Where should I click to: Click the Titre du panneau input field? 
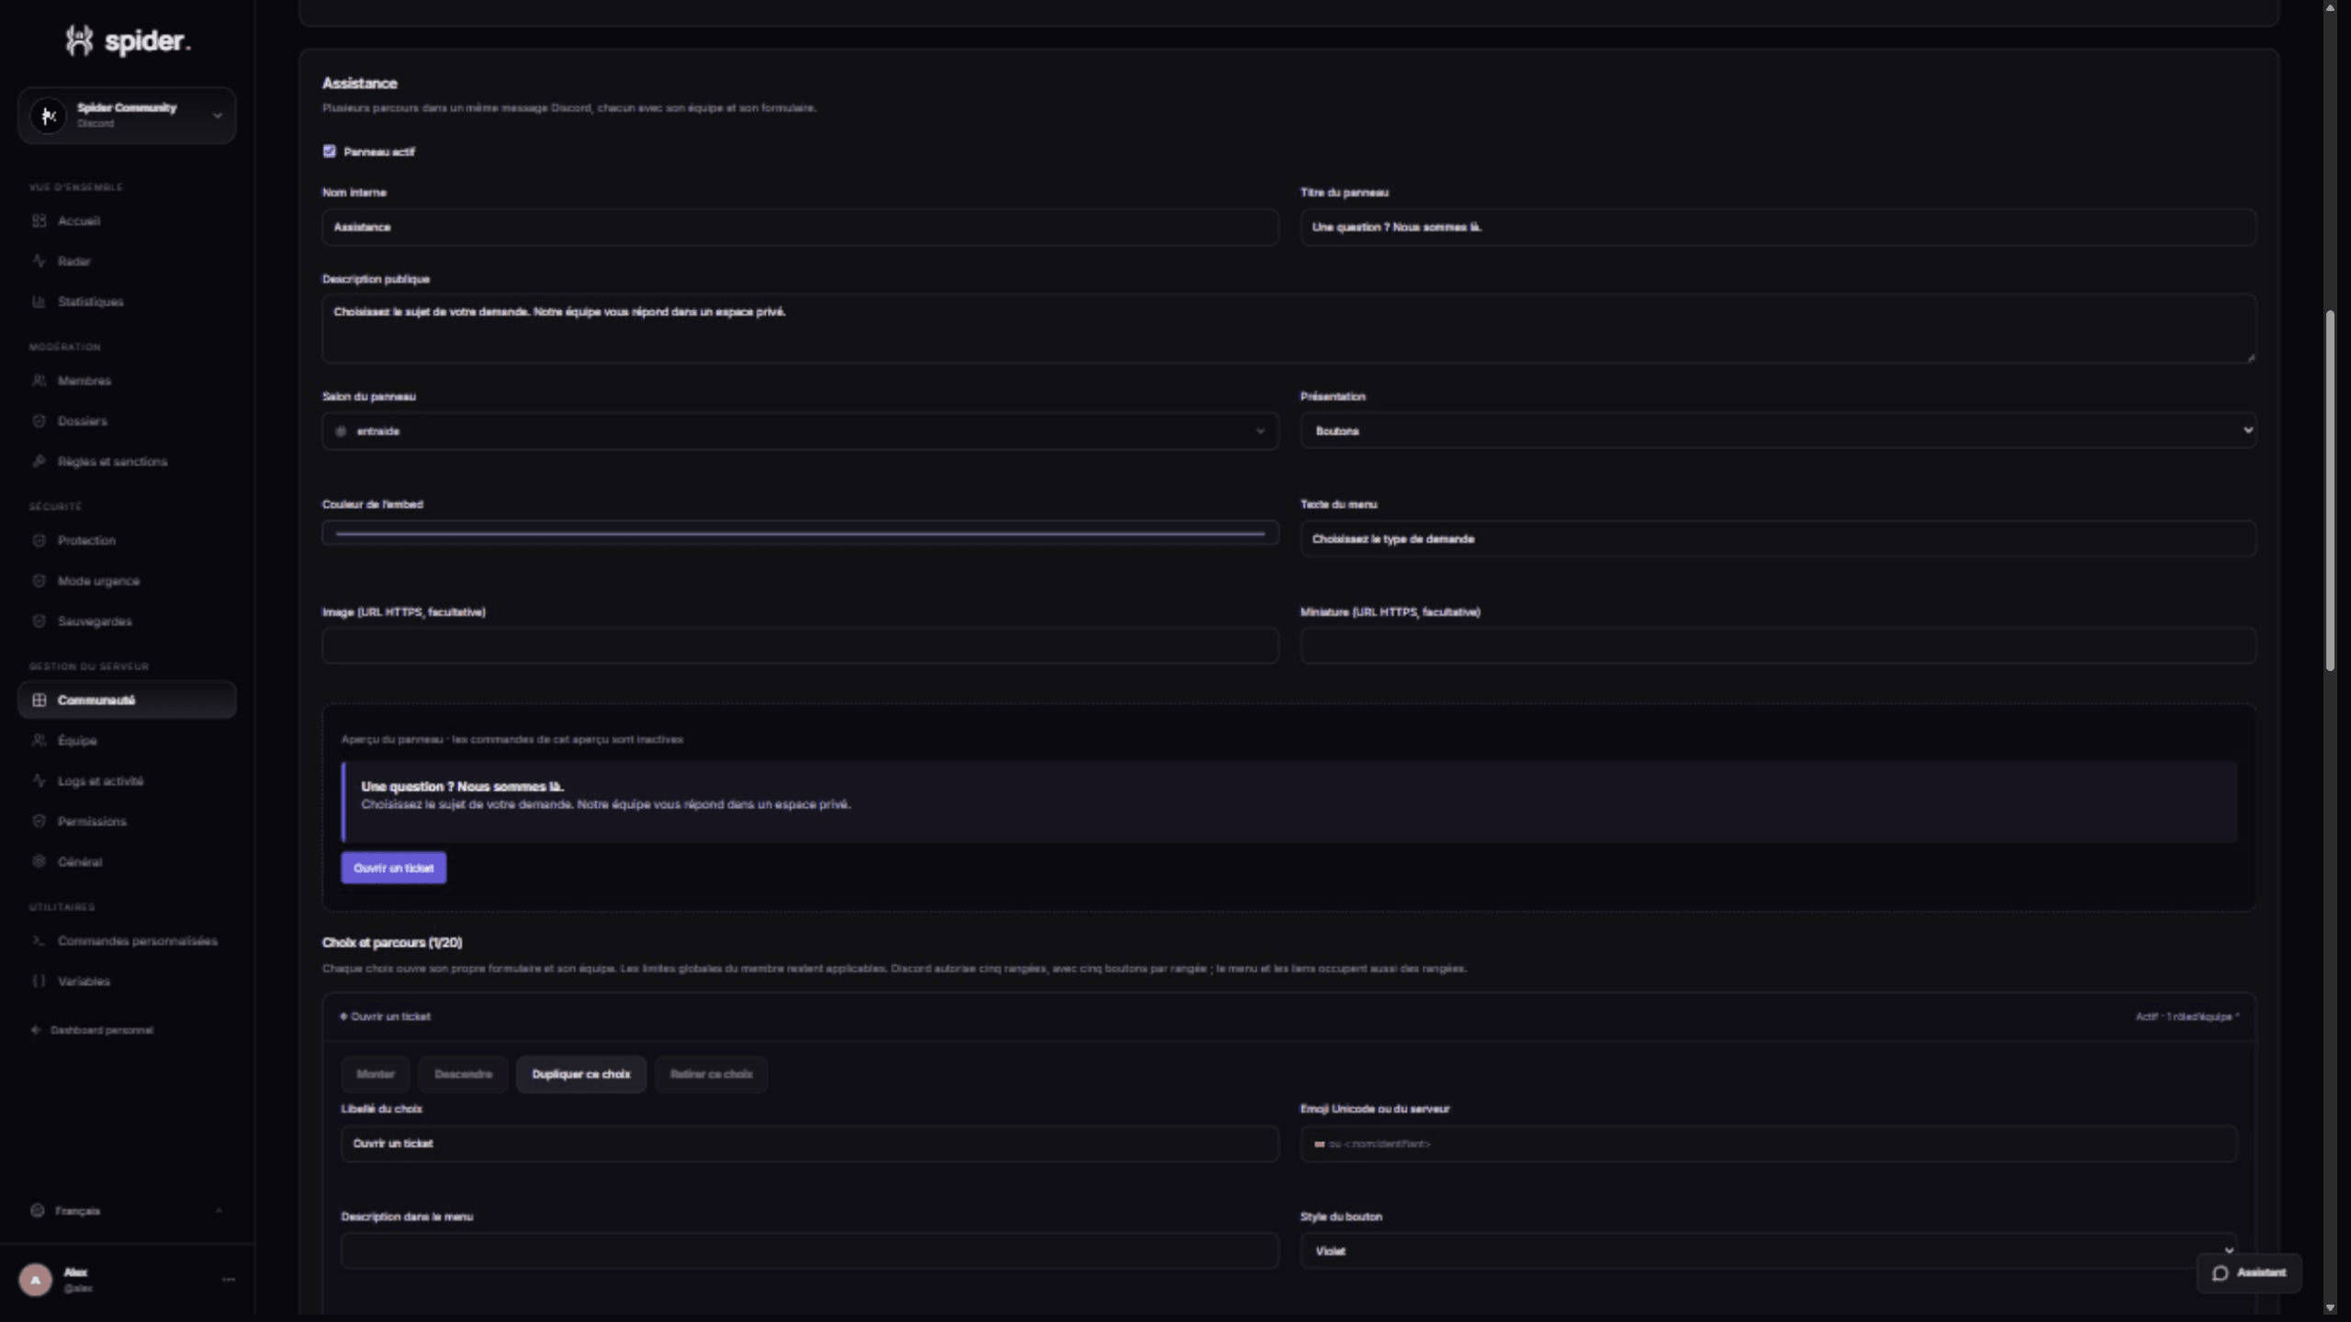click(x=1778, y=227)
